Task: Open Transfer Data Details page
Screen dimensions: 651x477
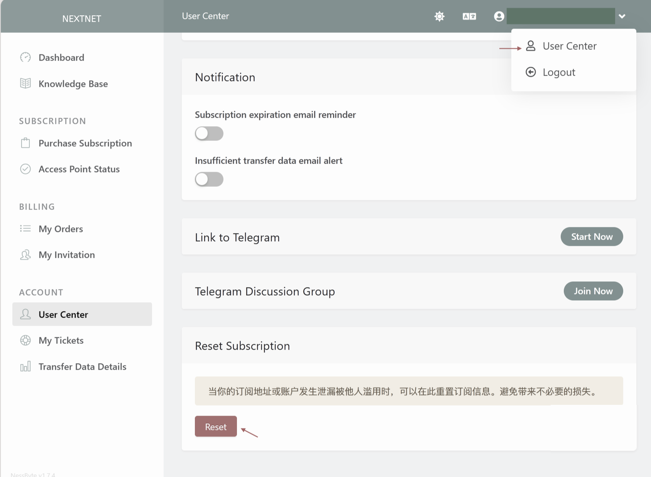Action: tap(82, 367)
